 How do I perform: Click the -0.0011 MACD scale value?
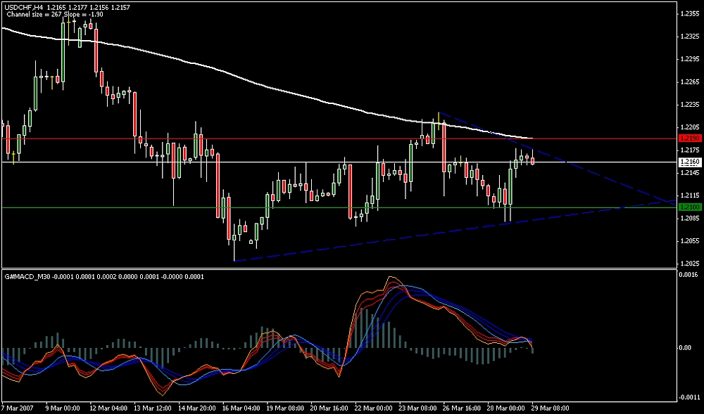[687, 396]
